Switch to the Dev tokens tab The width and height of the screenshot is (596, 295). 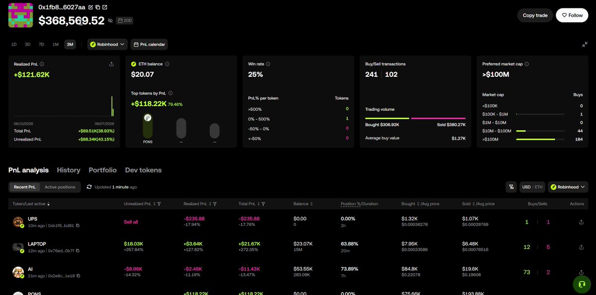click(x=143, y=170)
